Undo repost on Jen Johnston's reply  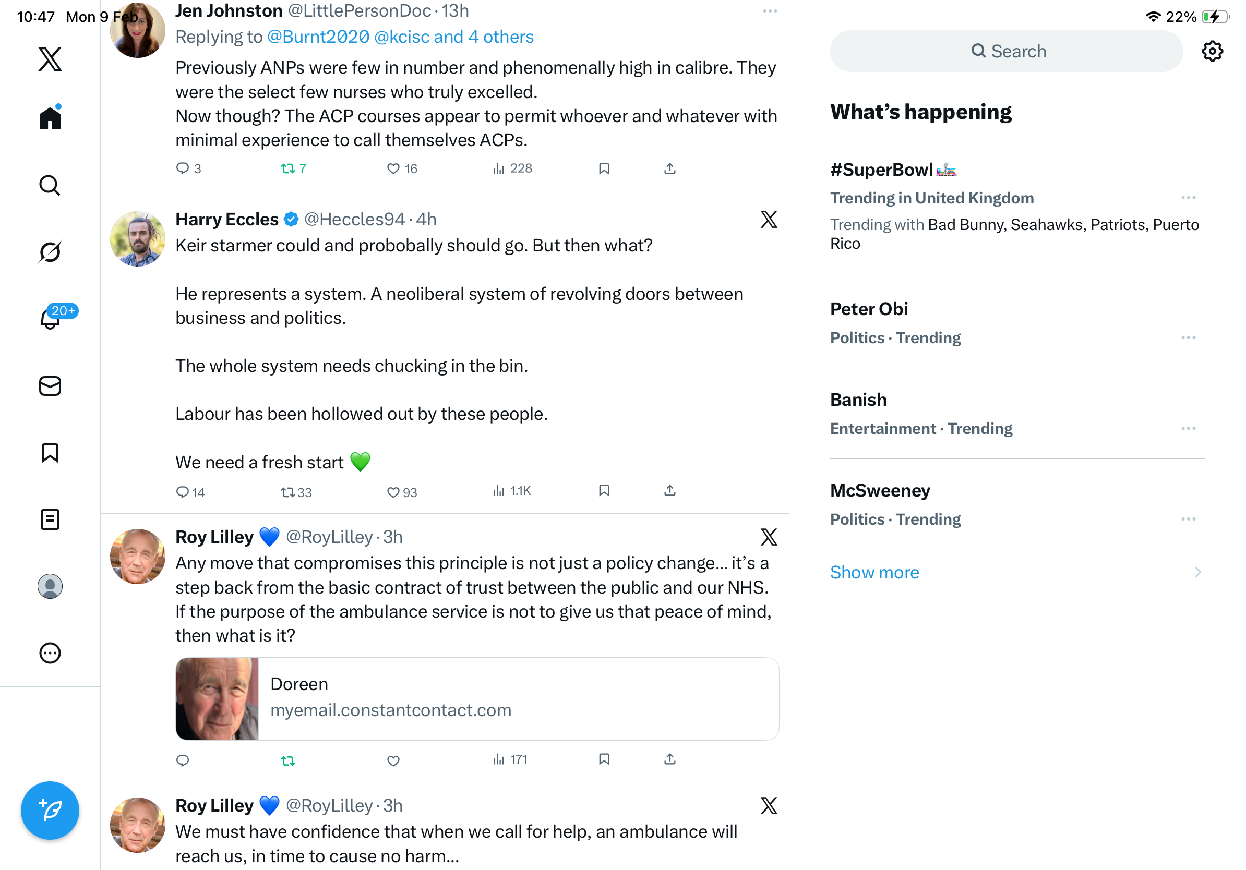click(x=288, y=168)
